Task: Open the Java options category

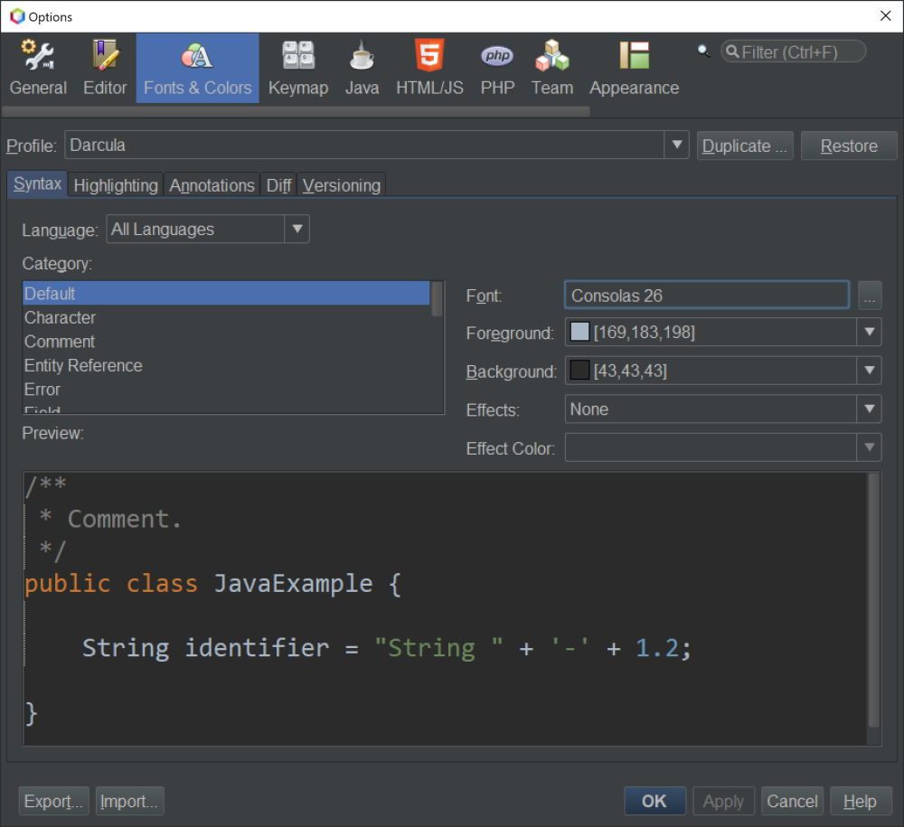Action: [362, 68]
